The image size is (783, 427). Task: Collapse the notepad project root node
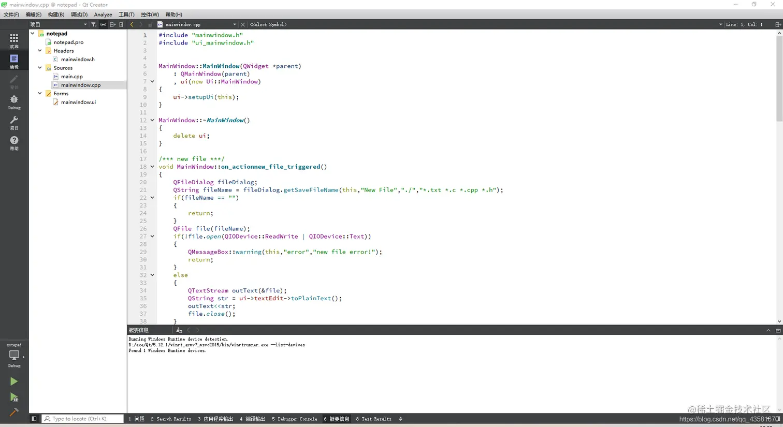(x=33, y=34)
